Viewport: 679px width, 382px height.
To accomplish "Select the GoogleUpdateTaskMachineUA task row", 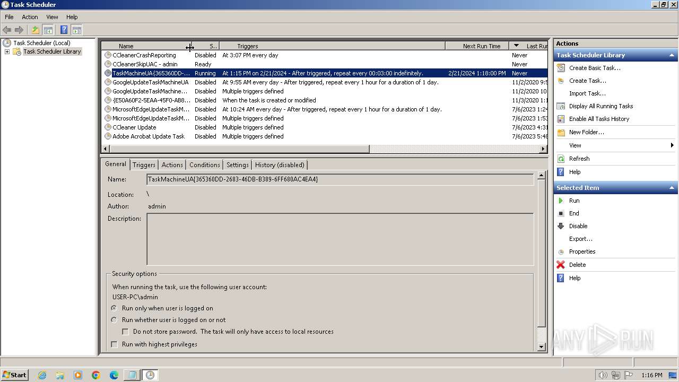I will 324,82.
